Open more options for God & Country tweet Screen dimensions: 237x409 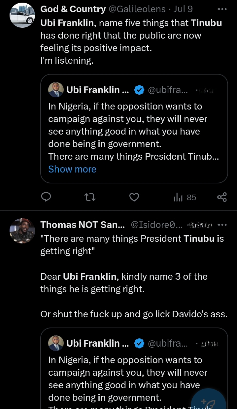[x=222, y=9]
